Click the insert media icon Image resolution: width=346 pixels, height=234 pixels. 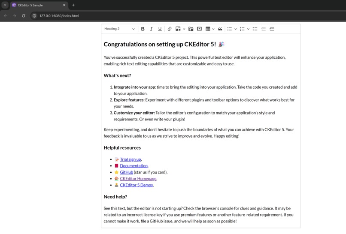pos(199,29)
